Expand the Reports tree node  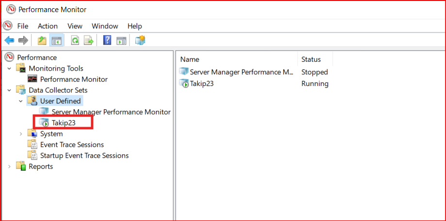tap(9, 166)
